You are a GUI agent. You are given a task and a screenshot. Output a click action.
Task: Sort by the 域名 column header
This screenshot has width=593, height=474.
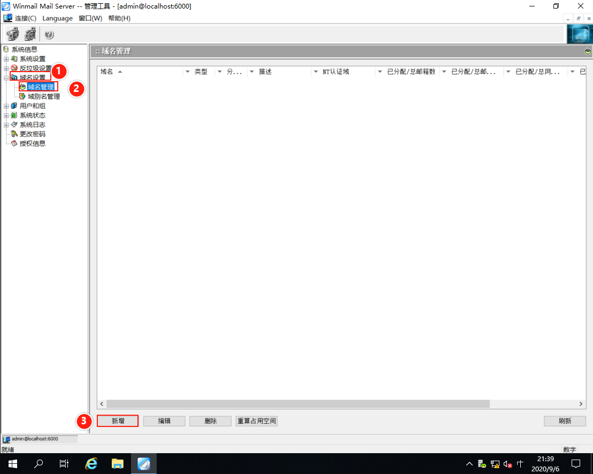point(140,72)
